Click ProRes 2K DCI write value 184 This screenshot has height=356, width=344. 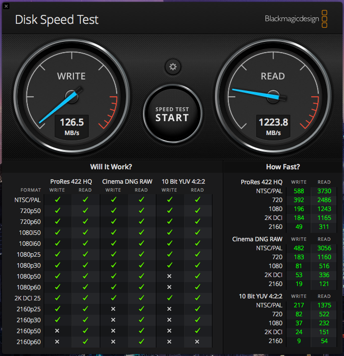tap(299, 218)
